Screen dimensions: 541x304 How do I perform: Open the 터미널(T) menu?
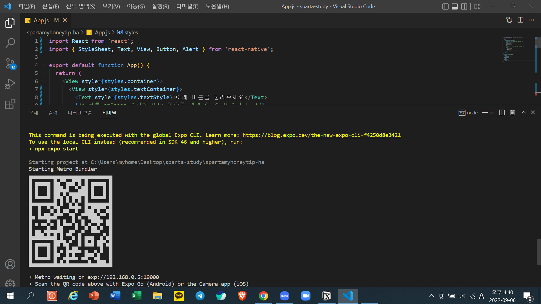pos(187,6)
